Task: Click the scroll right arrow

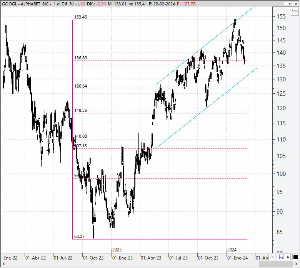Action: point(296,264)
